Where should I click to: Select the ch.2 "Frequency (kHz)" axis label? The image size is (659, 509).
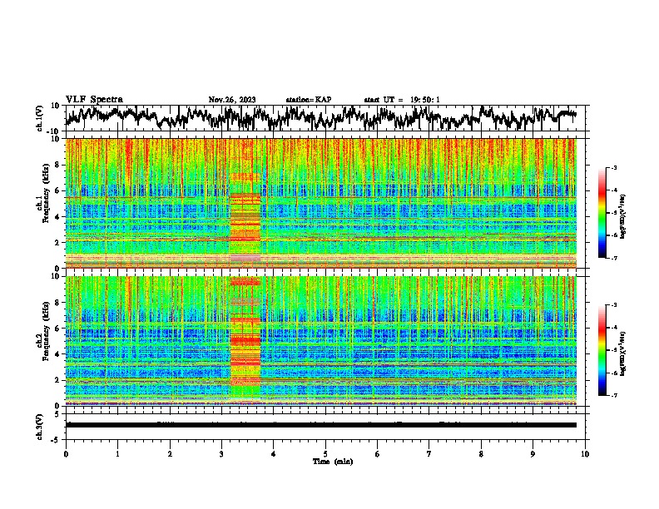(46, 331)
